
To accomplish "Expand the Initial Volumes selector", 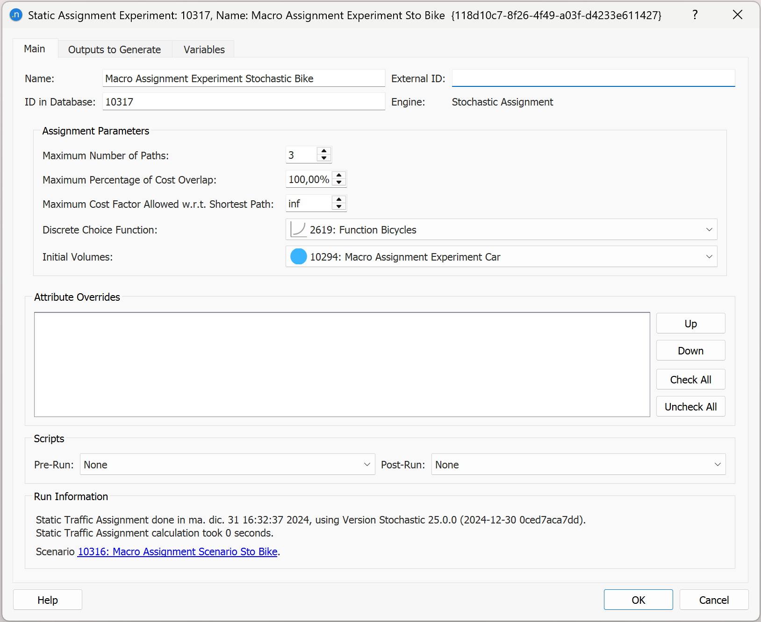I will pyautogui.click(x=709, y=256).
